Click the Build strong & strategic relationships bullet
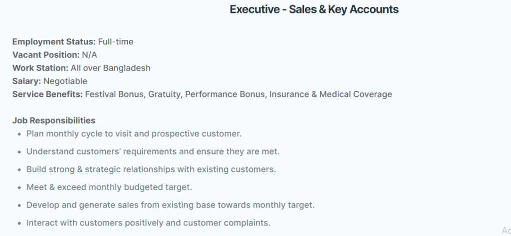The image size is (511, 236). click(151, 169)
